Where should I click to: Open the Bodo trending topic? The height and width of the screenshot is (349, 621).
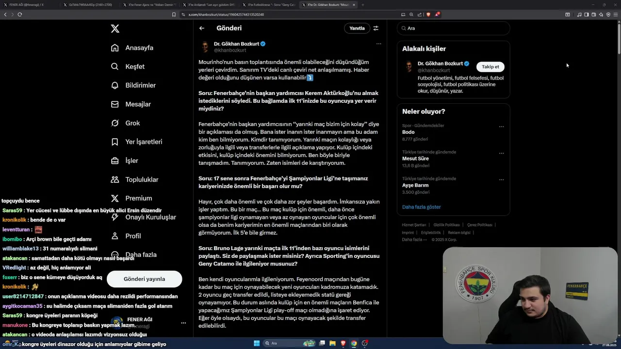[x=409, y=132]
